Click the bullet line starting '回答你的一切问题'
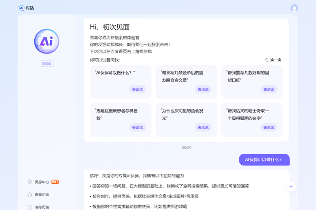This screenshot has height=210, width=316. pyautogui.click(x=169, y=186)
